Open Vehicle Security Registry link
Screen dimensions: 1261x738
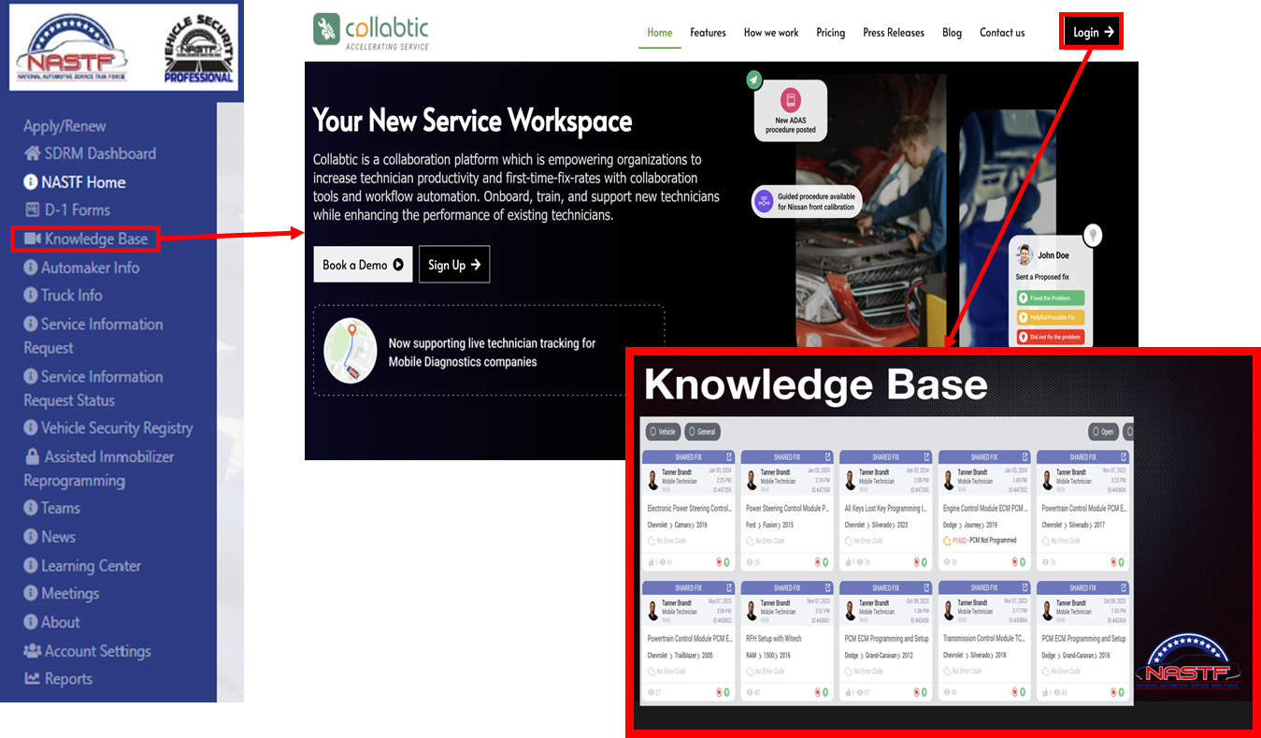(x=108, y=428)
